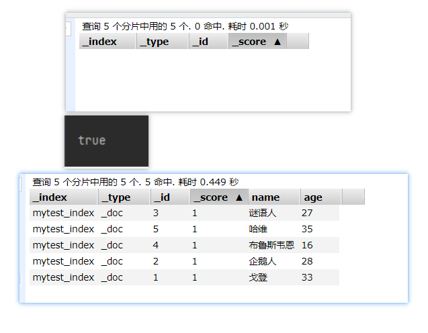Image resolution: width=428 pixels, height=333 pixels.
Task: Select the name cell 哈维
Action: coord(258,229)
